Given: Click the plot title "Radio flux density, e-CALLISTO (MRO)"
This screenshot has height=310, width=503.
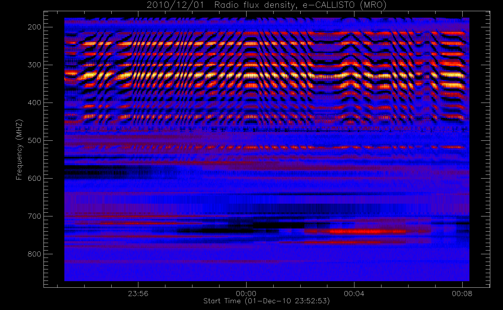Looking at the screenshot, I should [x=300, y=5].
